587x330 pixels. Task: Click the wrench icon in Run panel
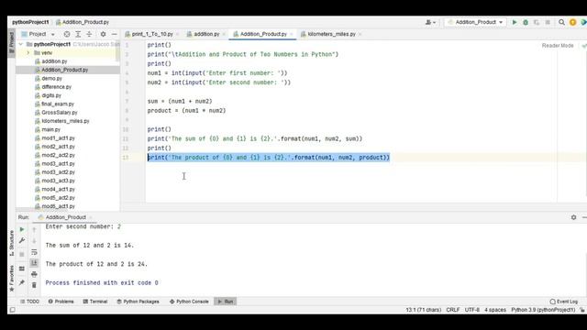coord(22,240)
